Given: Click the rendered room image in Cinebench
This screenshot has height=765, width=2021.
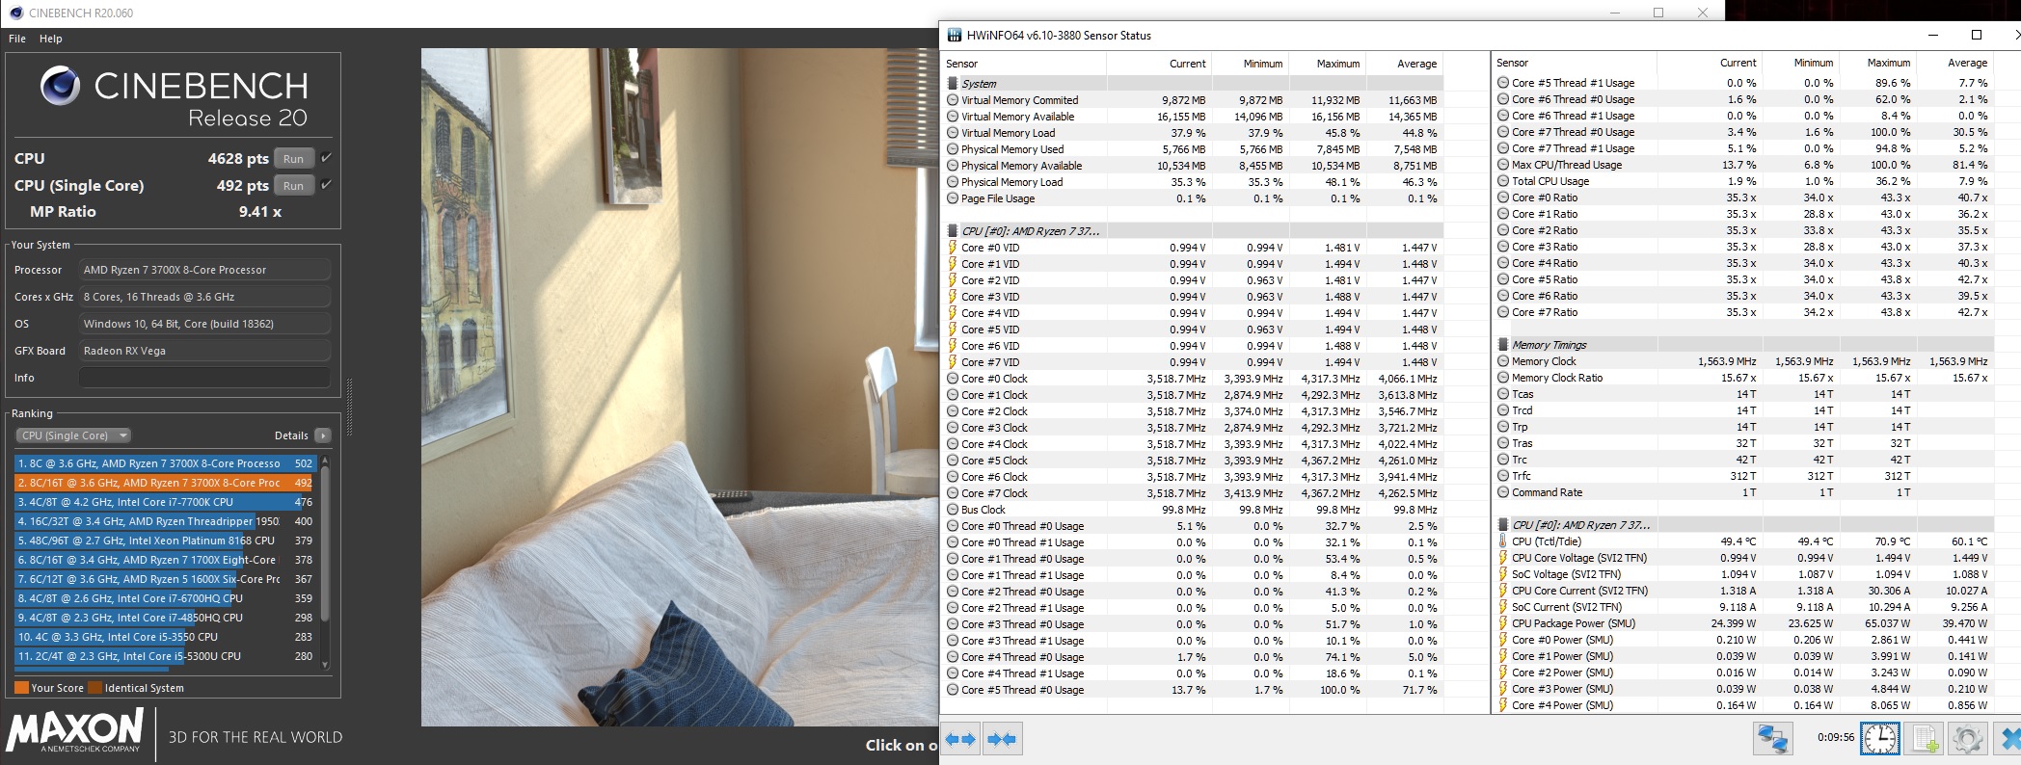Looking at the screenshot, I should point(680,387).
